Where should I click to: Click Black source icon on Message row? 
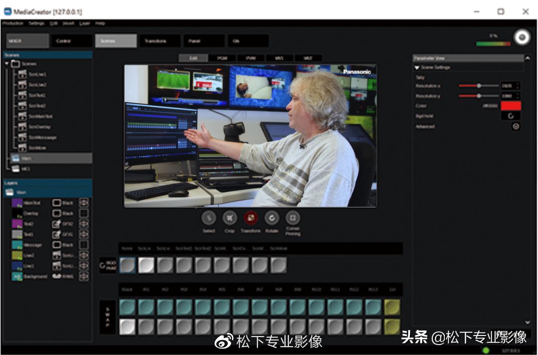56,245
